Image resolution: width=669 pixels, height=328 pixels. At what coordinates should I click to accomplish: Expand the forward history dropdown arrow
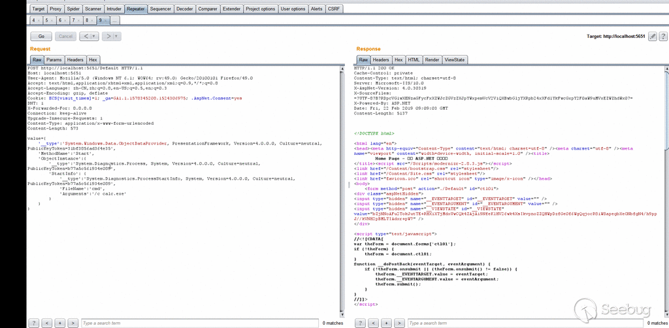(x=115, y=37)
